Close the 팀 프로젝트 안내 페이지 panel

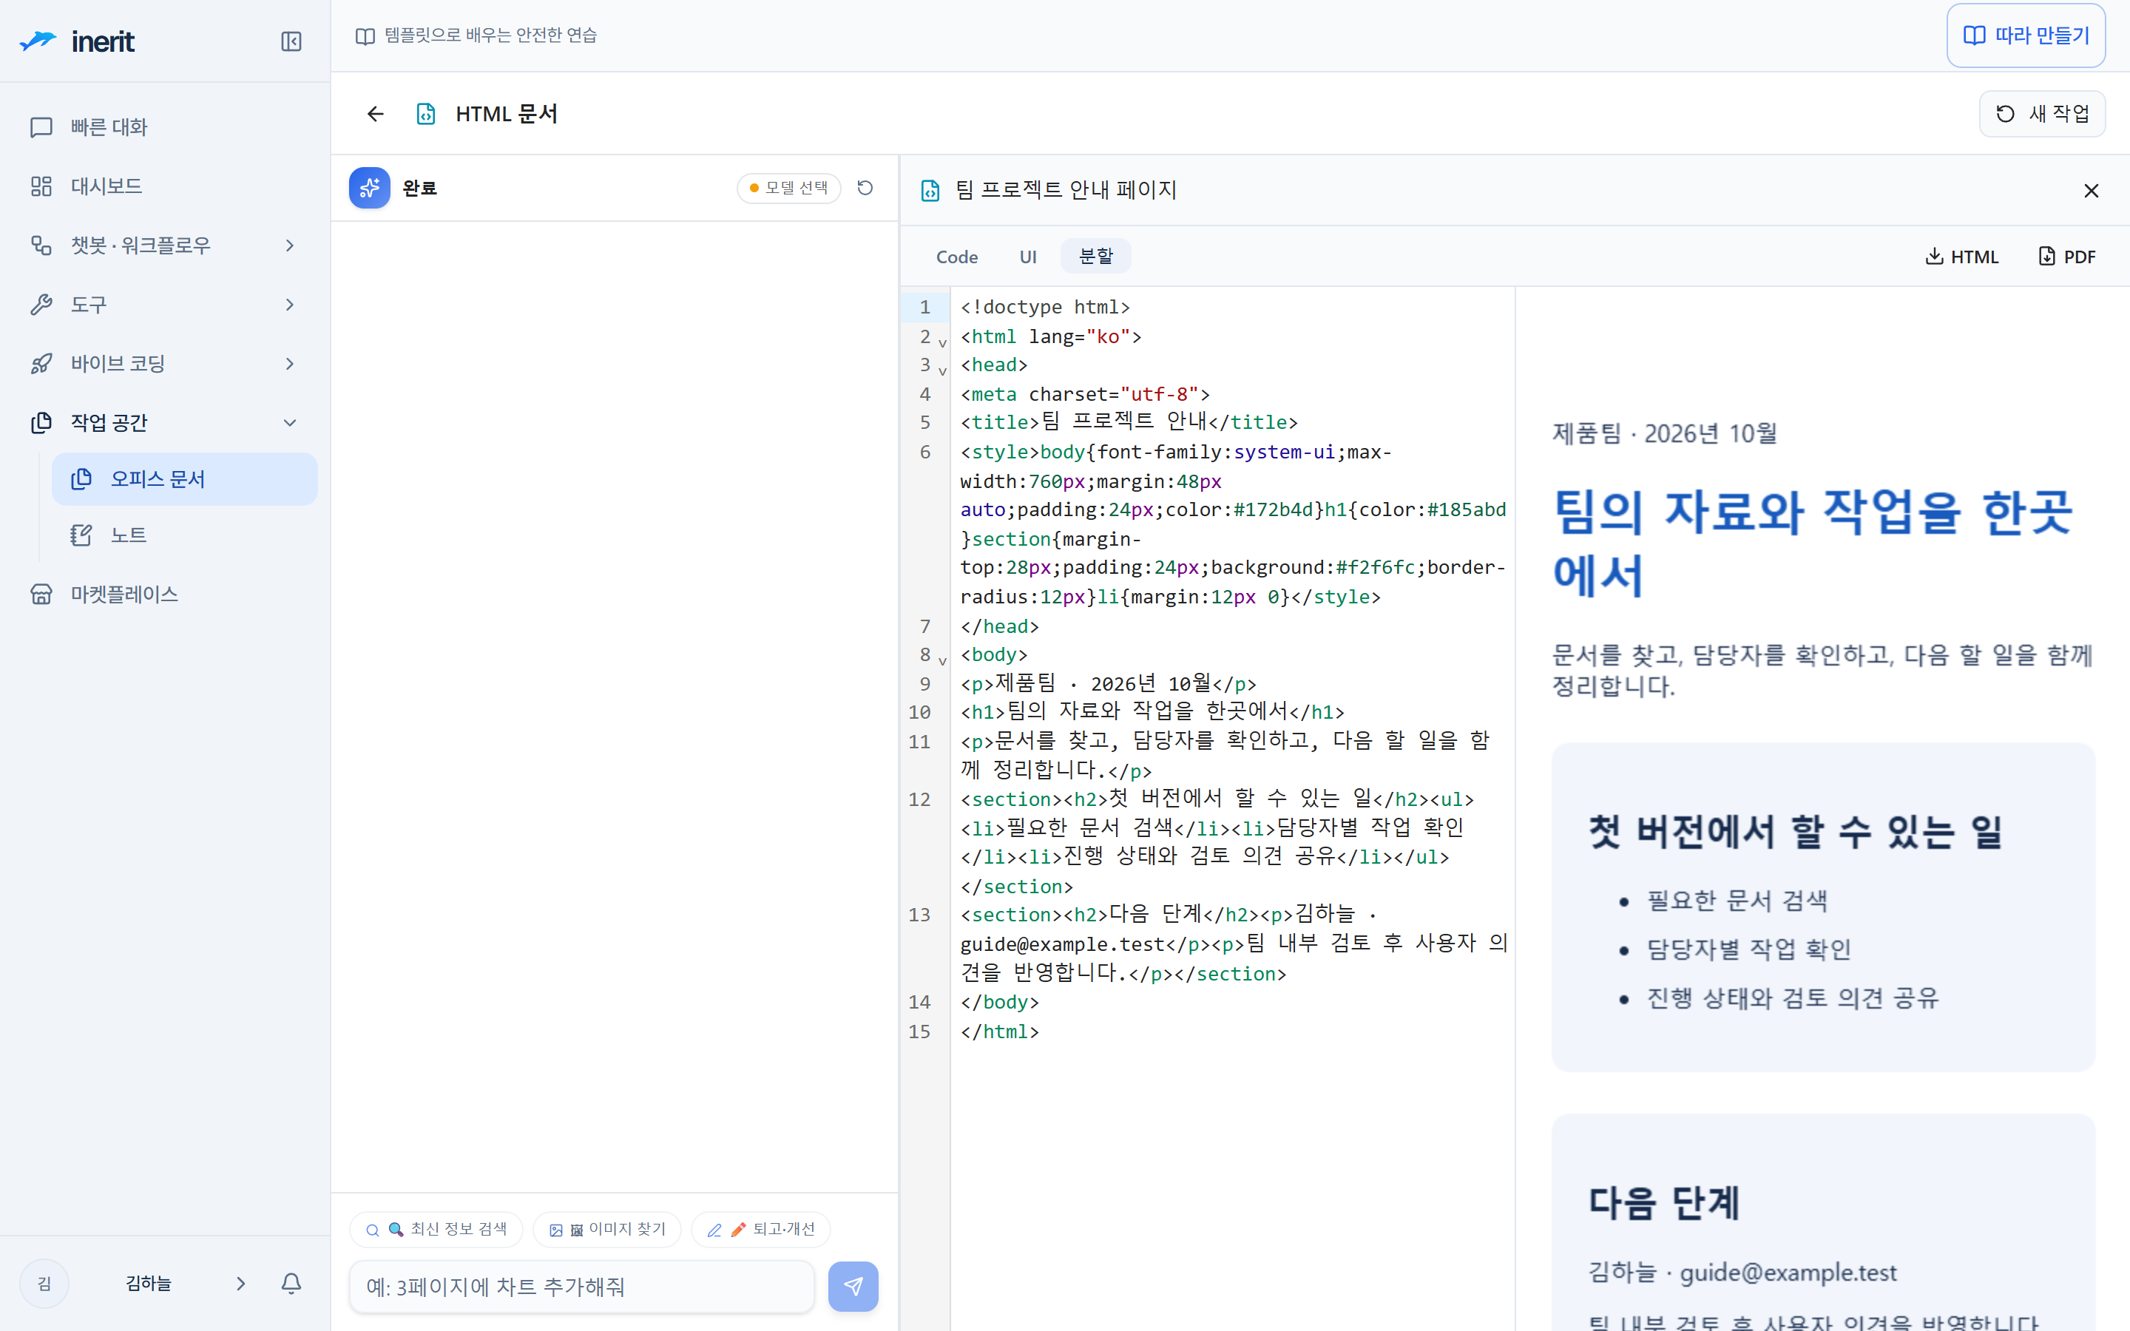pyautogui.click(x=2092, y=190)
